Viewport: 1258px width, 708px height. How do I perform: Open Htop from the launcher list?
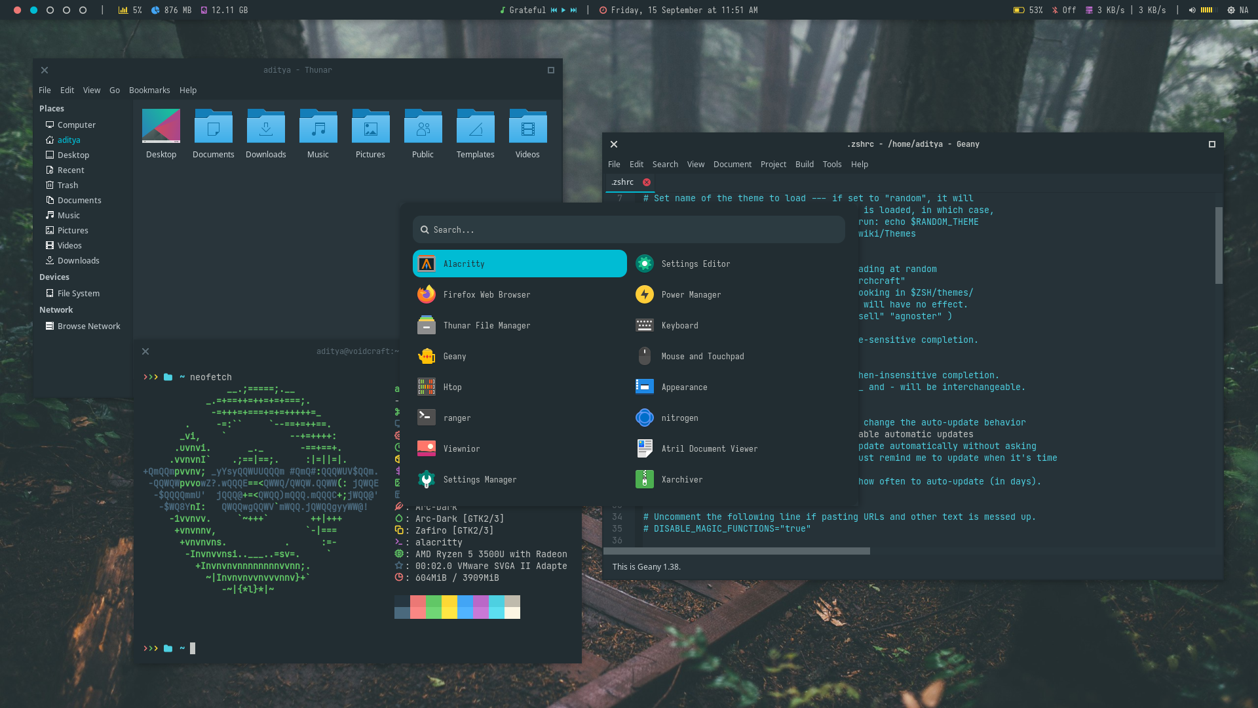click(x=452, y=387)
